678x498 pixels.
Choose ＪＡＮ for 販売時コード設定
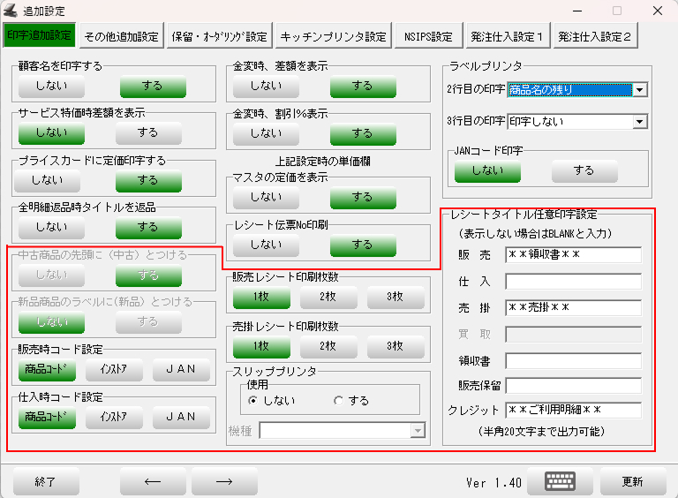click(181, 369)
